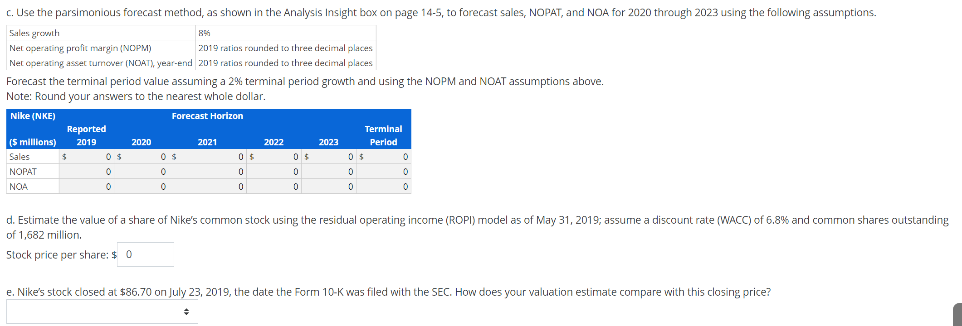Select the Sales growth 8% assumption cell
962x326 pixels.
286,32
